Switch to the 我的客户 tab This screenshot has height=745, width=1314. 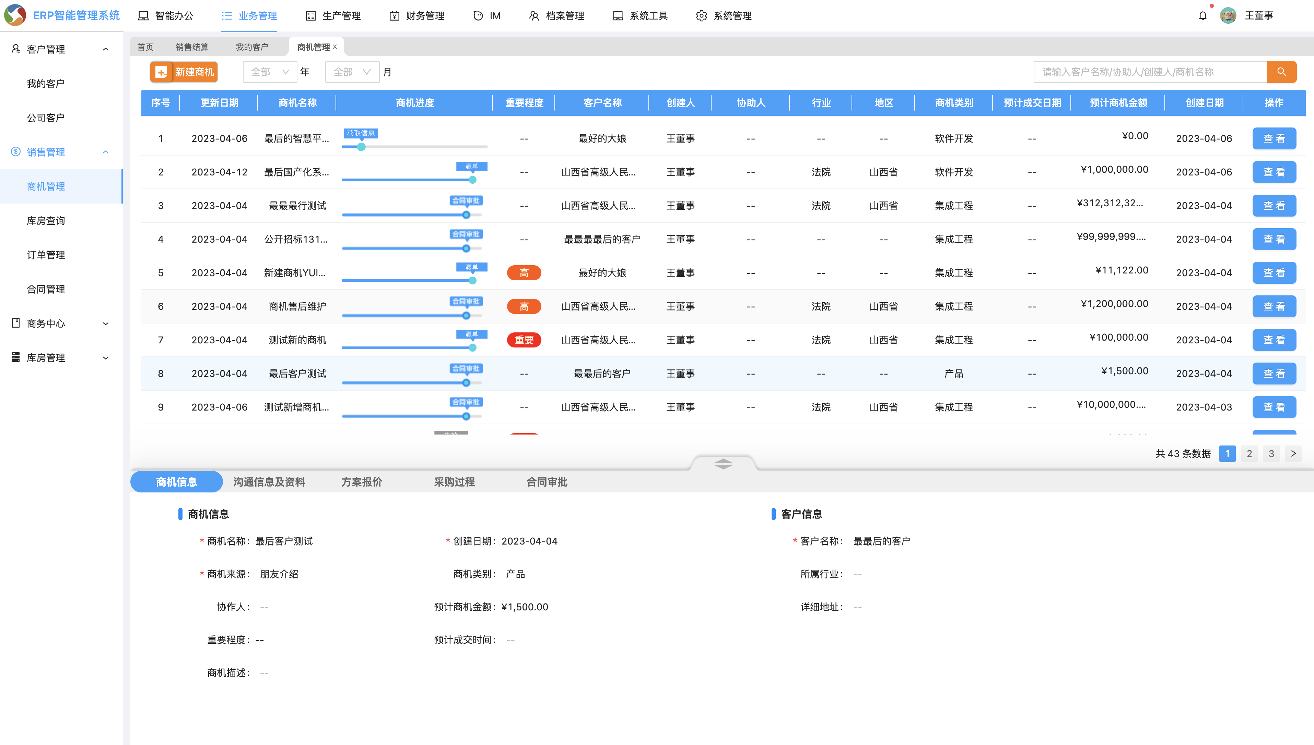[x=252, y=47]
